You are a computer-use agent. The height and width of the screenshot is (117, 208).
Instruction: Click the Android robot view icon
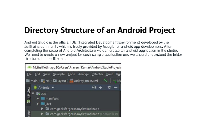click(x=36, y=88)
